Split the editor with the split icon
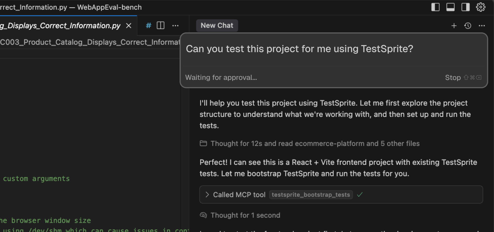The height and width of the screenshot is (232, 494). pos(161,25)
